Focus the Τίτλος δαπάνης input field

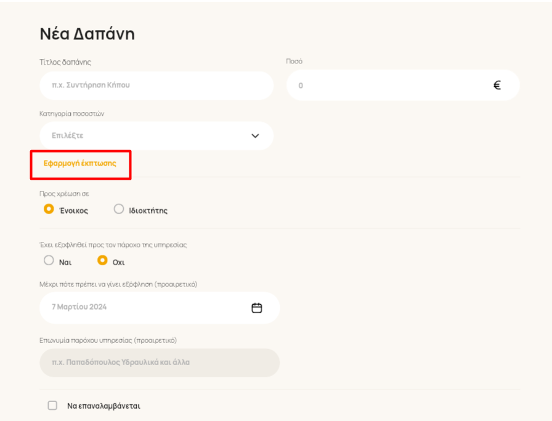point(156,86)
